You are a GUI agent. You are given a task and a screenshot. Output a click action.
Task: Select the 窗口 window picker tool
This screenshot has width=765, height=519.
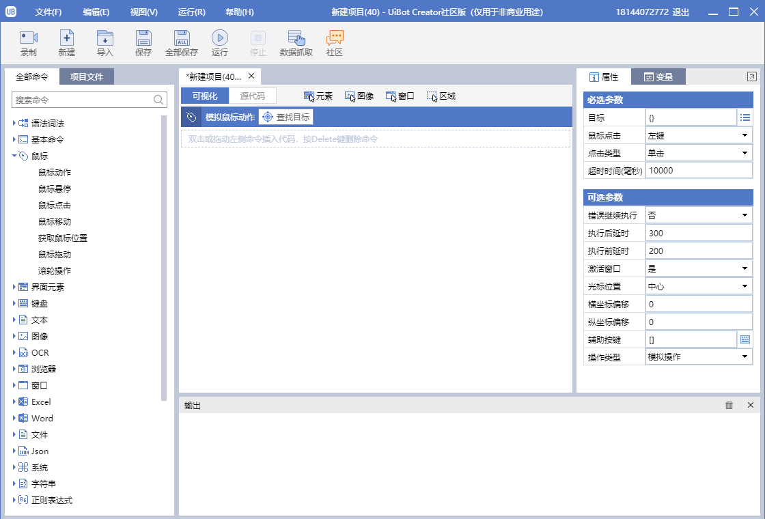coord(400,96)
